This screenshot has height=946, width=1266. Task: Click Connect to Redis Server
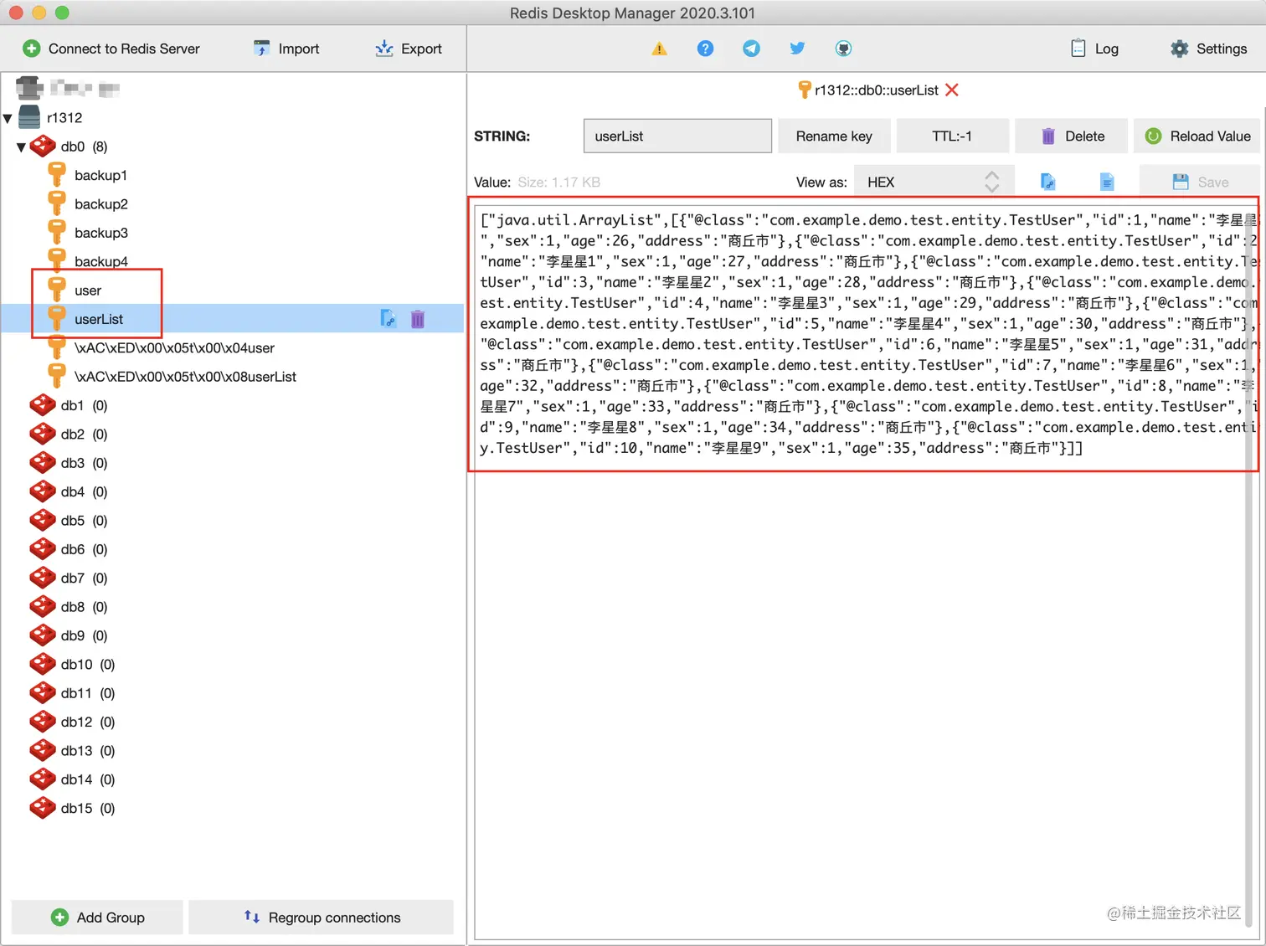coord(111,49)
